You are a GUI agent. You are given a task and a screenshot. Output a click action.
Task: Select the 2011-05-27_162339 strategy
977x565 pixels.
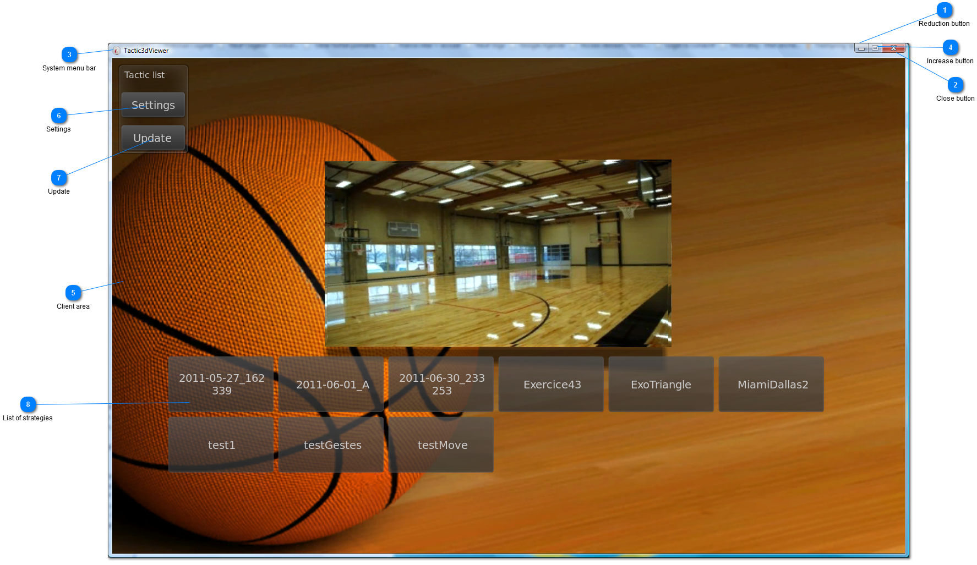pos(221,384)
